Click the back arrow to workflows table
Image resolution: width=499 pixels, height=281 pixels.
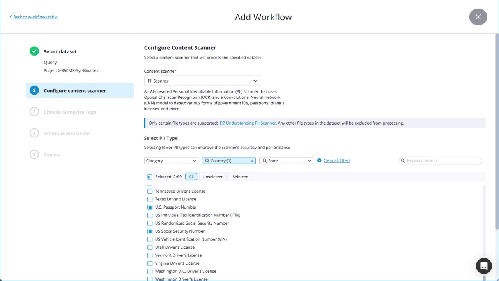(11, 17)
